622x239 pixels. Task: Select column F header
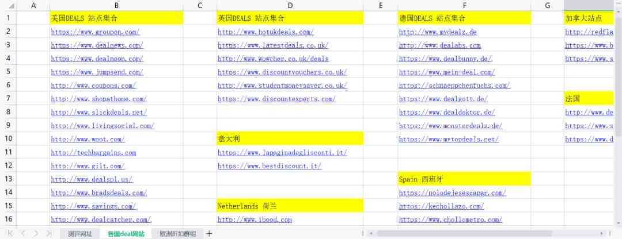[464, 6]
